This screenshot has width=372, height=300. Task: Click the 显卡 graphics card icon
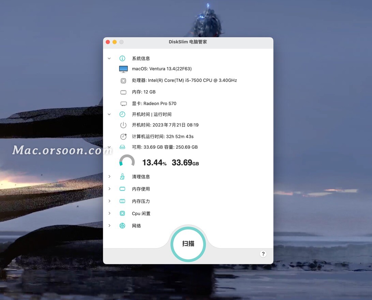point(123,103)
